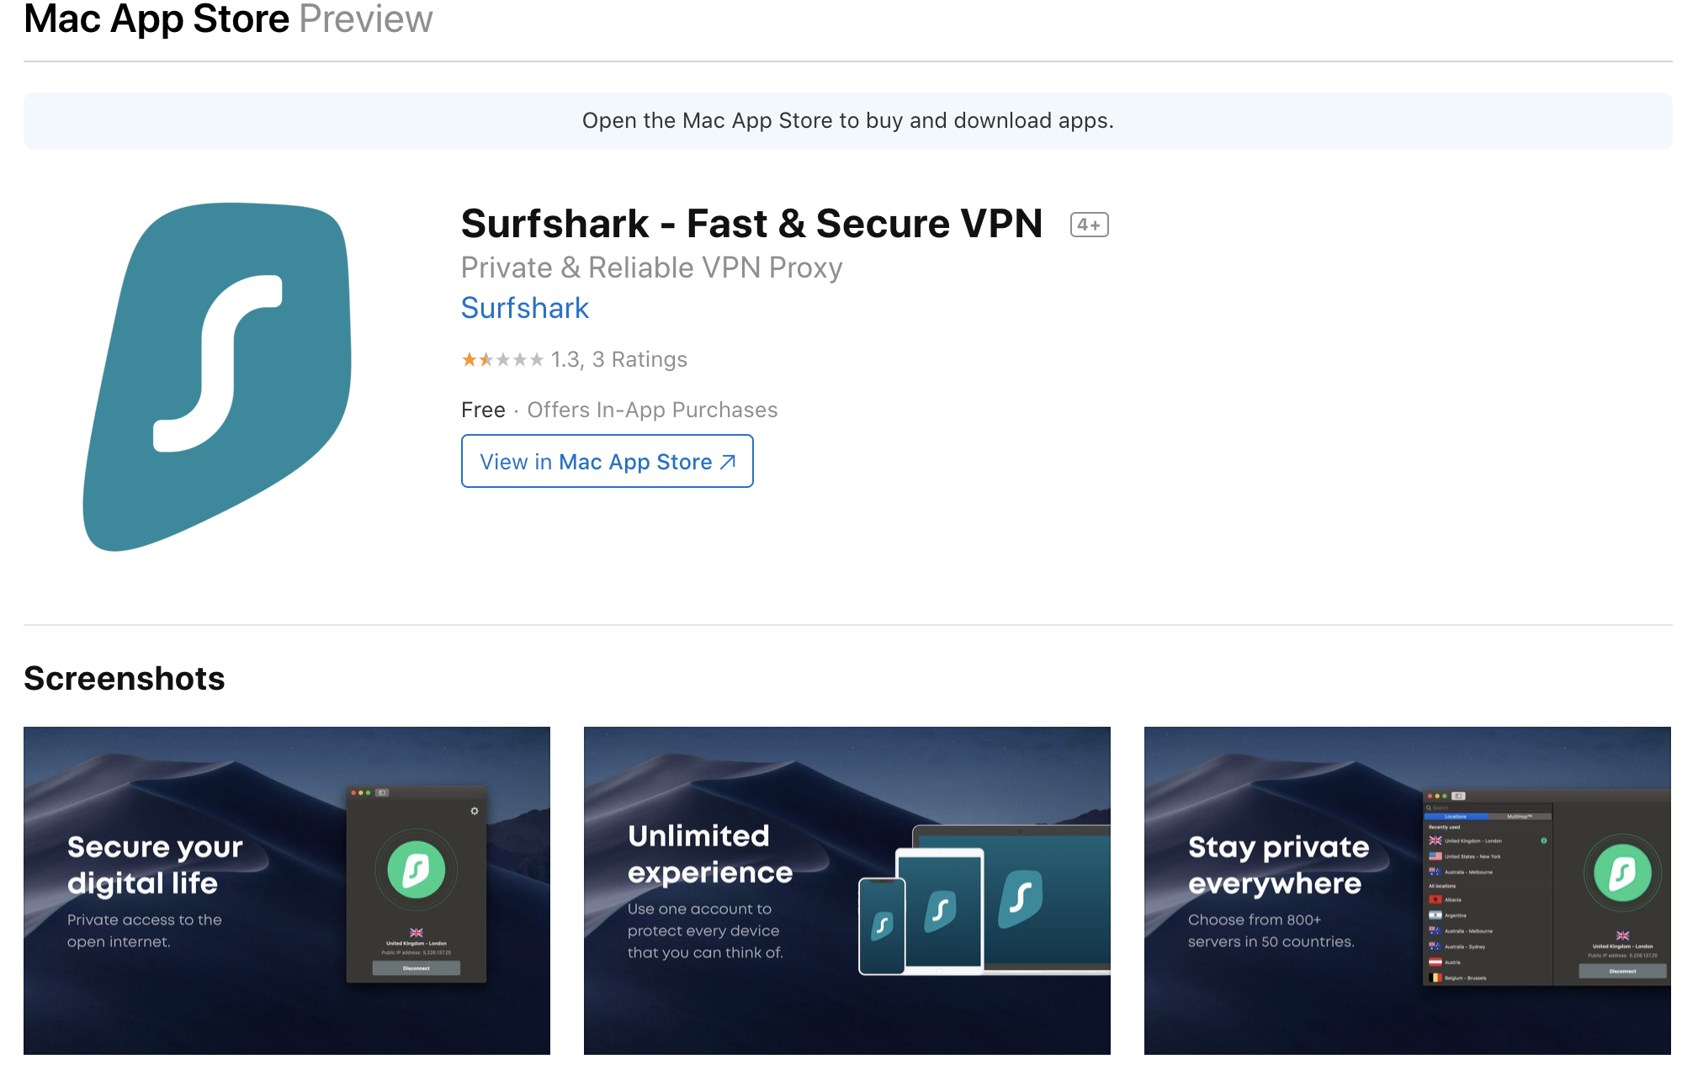Open settings gear in first screenshot's app window
The image size is (1698, 1075).
click(x=475, y=811)
